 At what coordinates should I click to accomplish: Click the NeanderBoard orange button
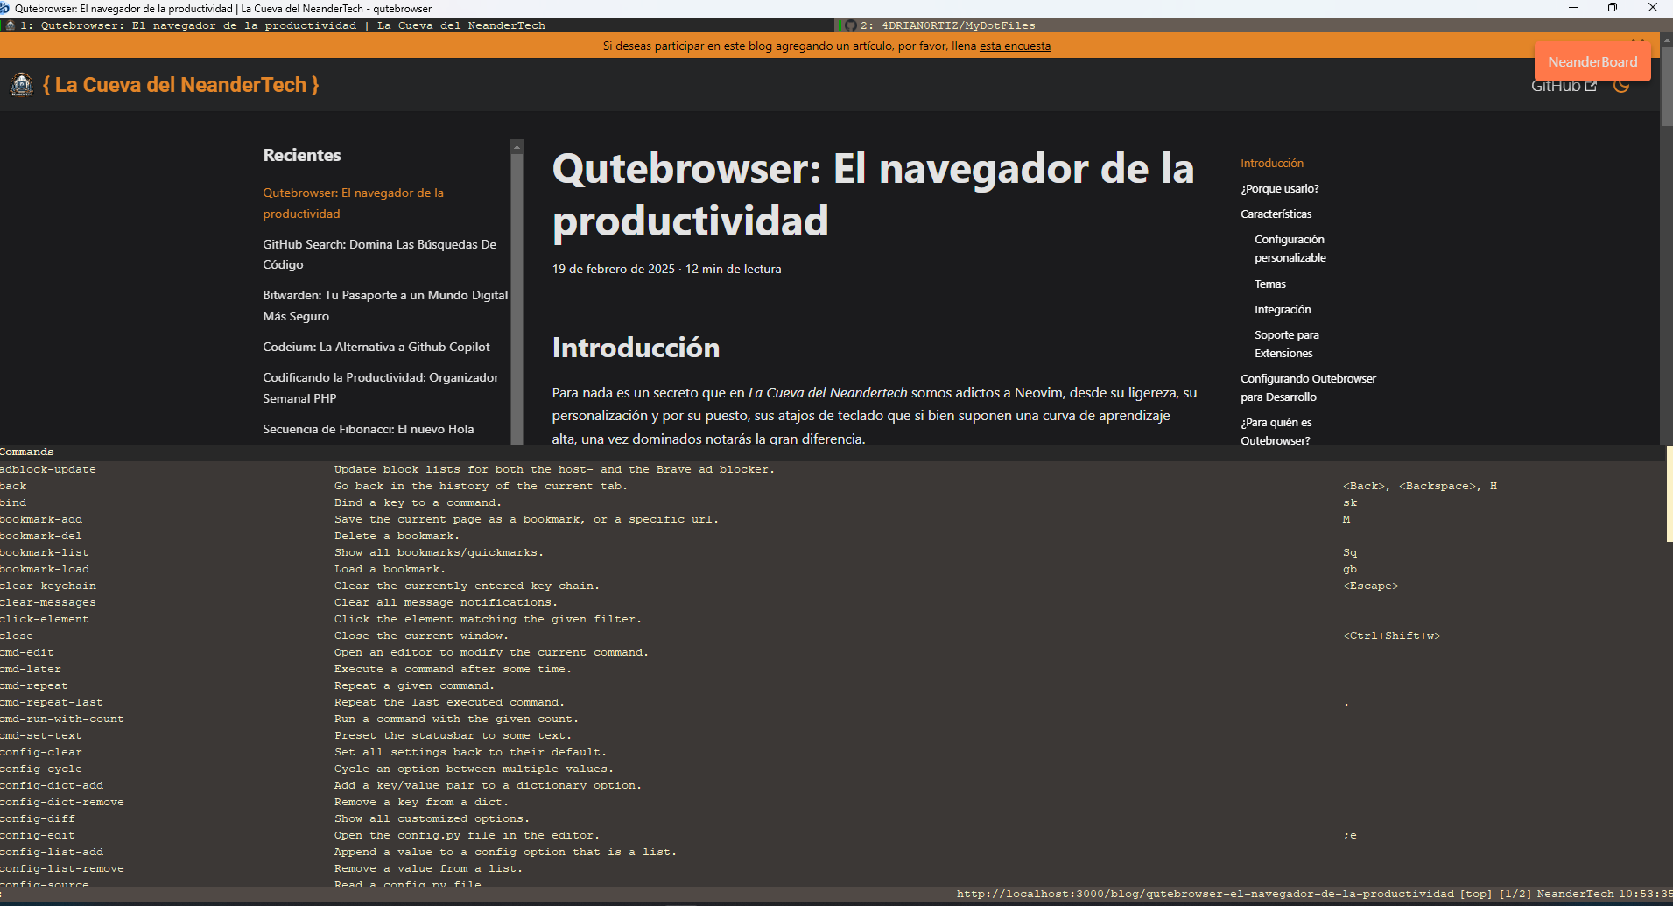pyautogui.click(x=1592, y=61)
